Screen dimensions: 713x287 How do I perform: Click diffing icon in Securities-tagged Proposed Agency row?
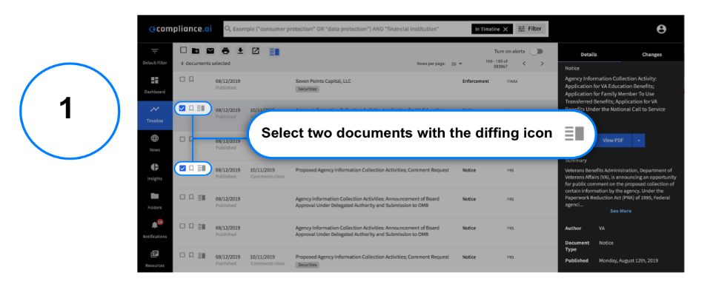point(202,255)
